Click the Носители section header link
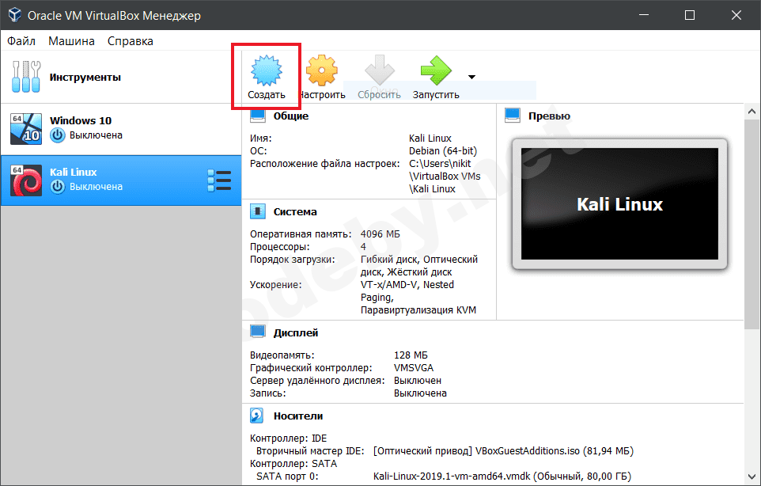The width and height of the screenshot is (761, 486). [298, 416]
